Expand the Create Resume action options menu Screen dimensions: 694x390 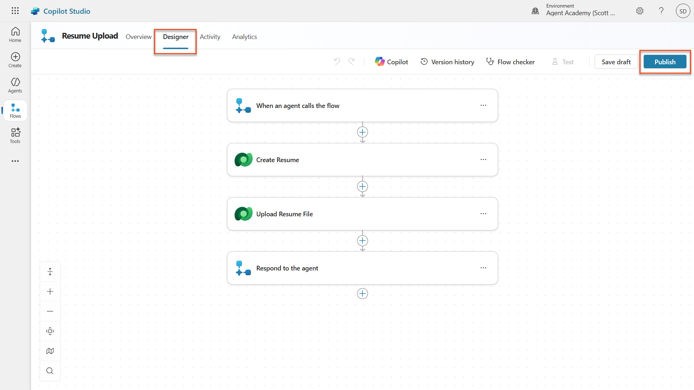coord(483,160)
